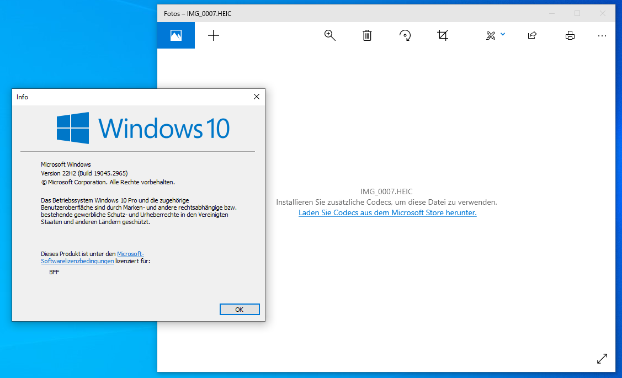The height and width of the screenshot is (378, 622).
Task: Click the plus Add to icon in Fotos
Action: pos(214,35)
